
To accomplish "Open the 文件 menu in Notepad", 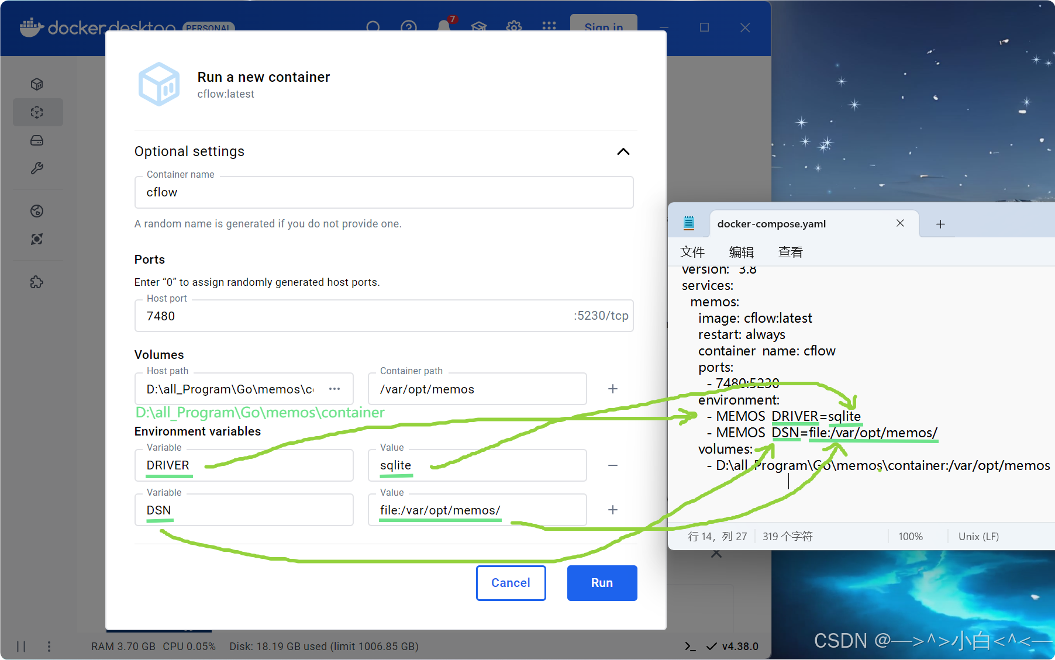I will [692, 252].
